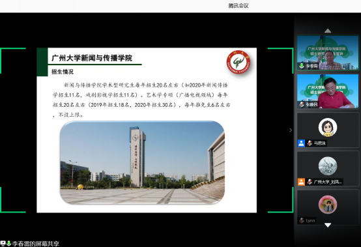Click the screen-share monitor icon at bottom left
This screenshot has height=247, width=361.
[3, 243]
